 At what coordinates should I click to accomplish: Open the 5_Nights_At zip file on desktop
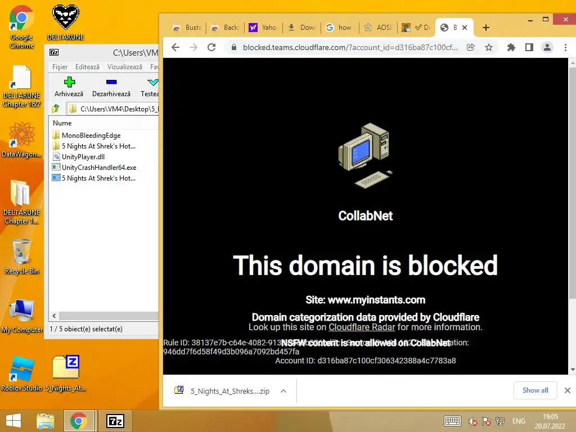pos(66,373)
